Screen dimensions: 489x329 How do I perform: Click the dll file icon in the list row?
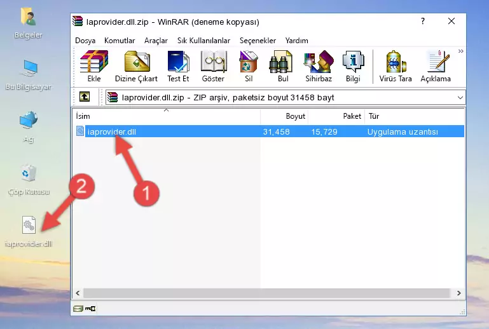(x=80, y=131)
